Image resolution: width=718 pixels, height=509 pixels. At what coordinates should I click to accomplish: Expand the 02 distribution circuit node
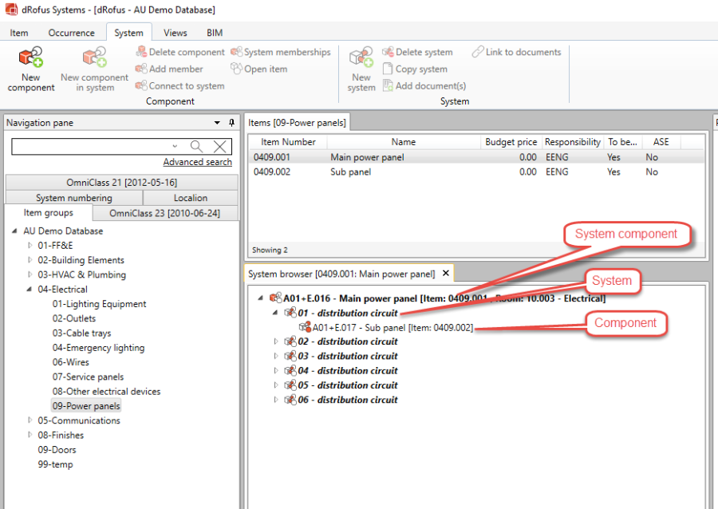[277, 341]
